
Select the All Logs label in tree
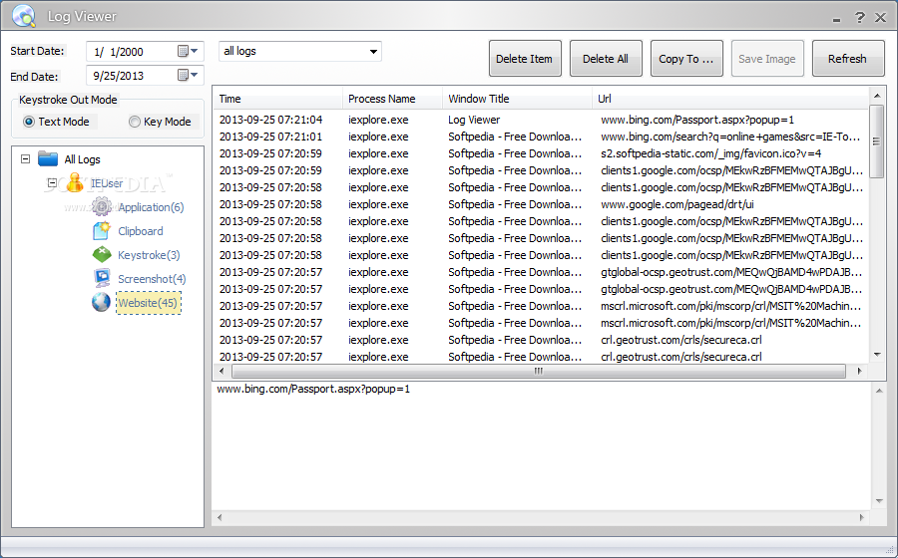82,159
